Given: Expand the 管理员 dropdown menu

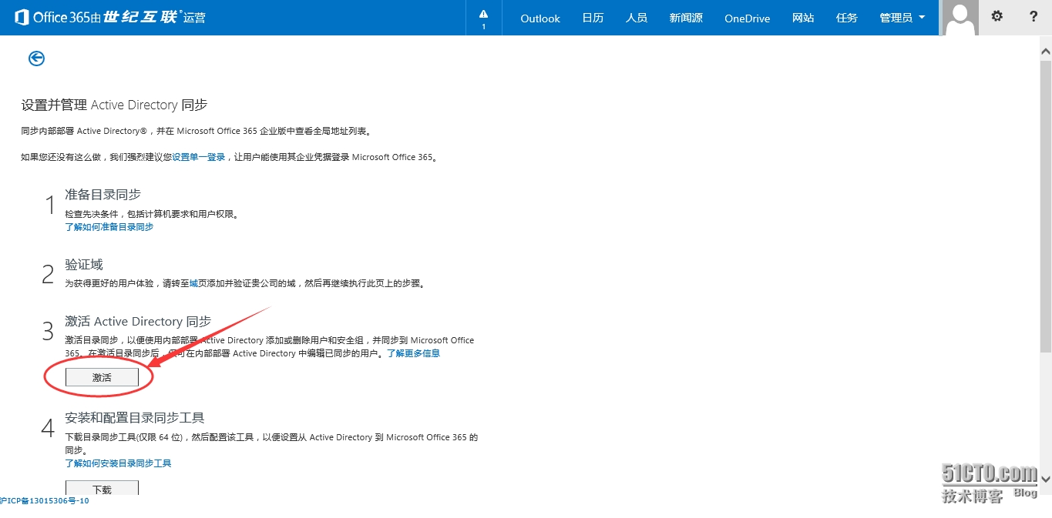Looking at the screenshot, I should click(x=902, y=18).
